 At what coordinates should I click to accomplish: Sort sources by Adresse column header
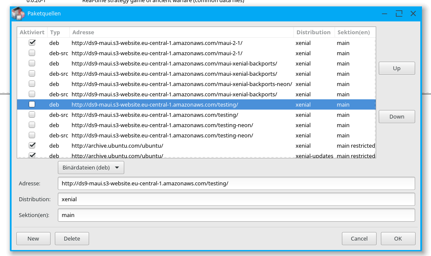83,32
